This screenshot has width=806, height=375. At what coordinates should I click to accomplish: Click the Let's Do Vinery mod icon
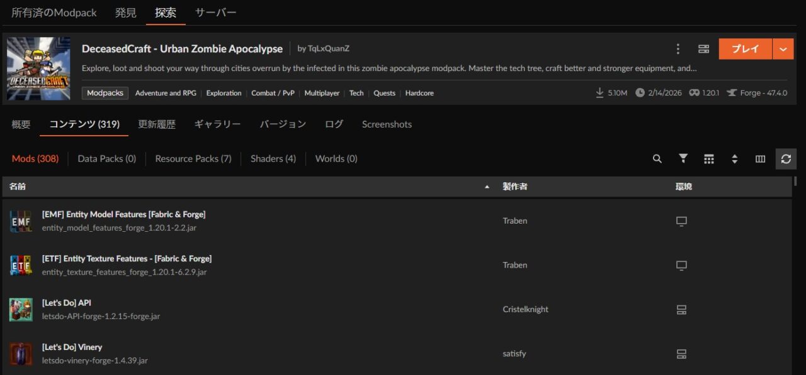coord(21,354)
